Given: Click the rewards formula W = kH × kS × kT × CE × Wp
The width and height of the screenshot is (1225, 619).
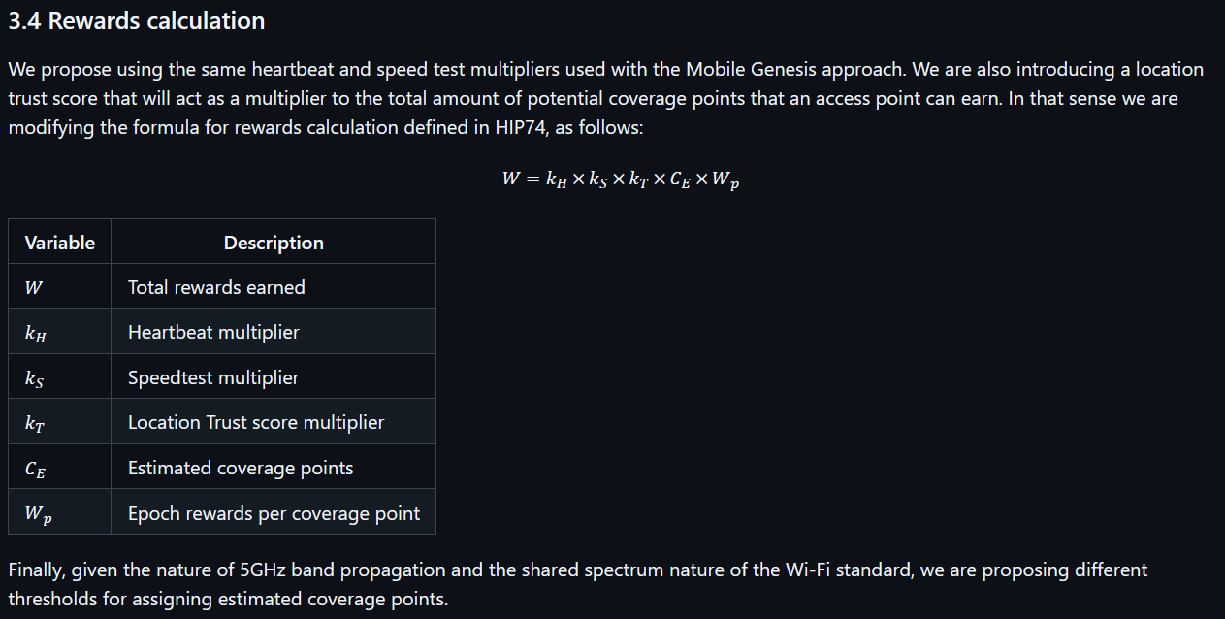Looking at the screenshot, I should pyautogui.click(x=621, y=179).
